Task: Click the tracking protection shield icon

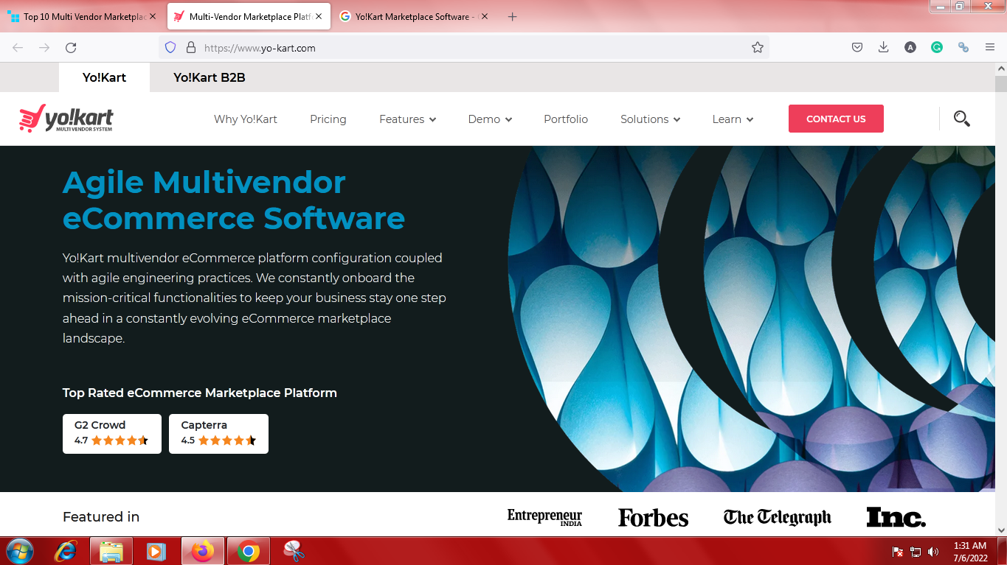Action: [x=170, y=47]
